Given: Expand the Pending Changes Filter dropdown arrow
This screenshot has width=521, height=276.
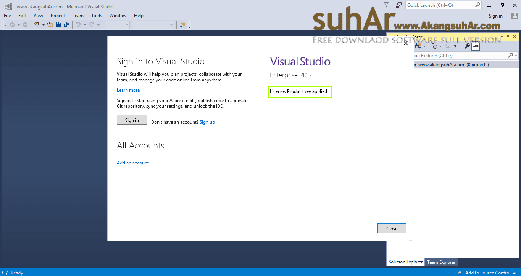Looking at the screenshot, I should 440,46.
